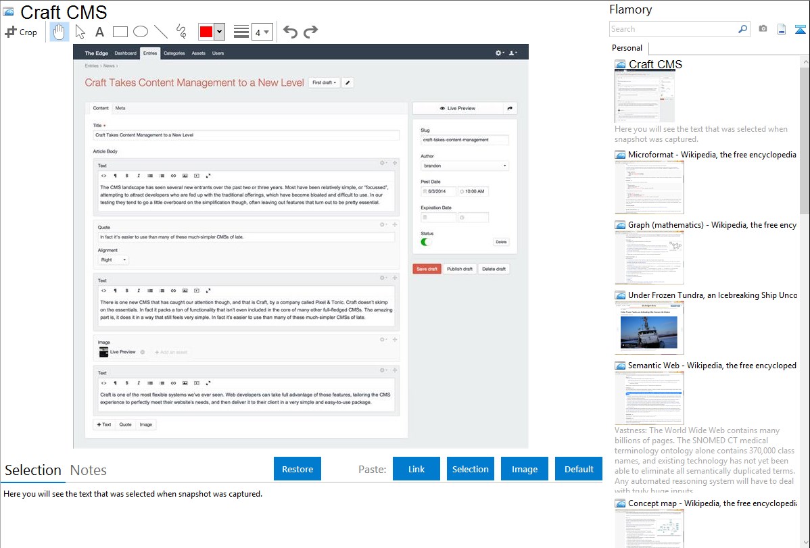The width and height of the screenshot is (810, 548).
Task: Click the camera snapshot icon
Action: tap(763, 29)
